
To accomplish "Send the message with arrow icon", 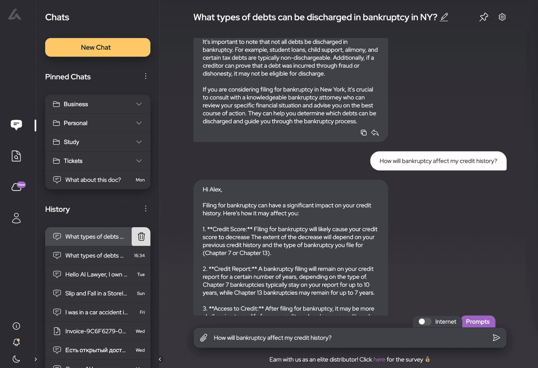I will 496,338.
